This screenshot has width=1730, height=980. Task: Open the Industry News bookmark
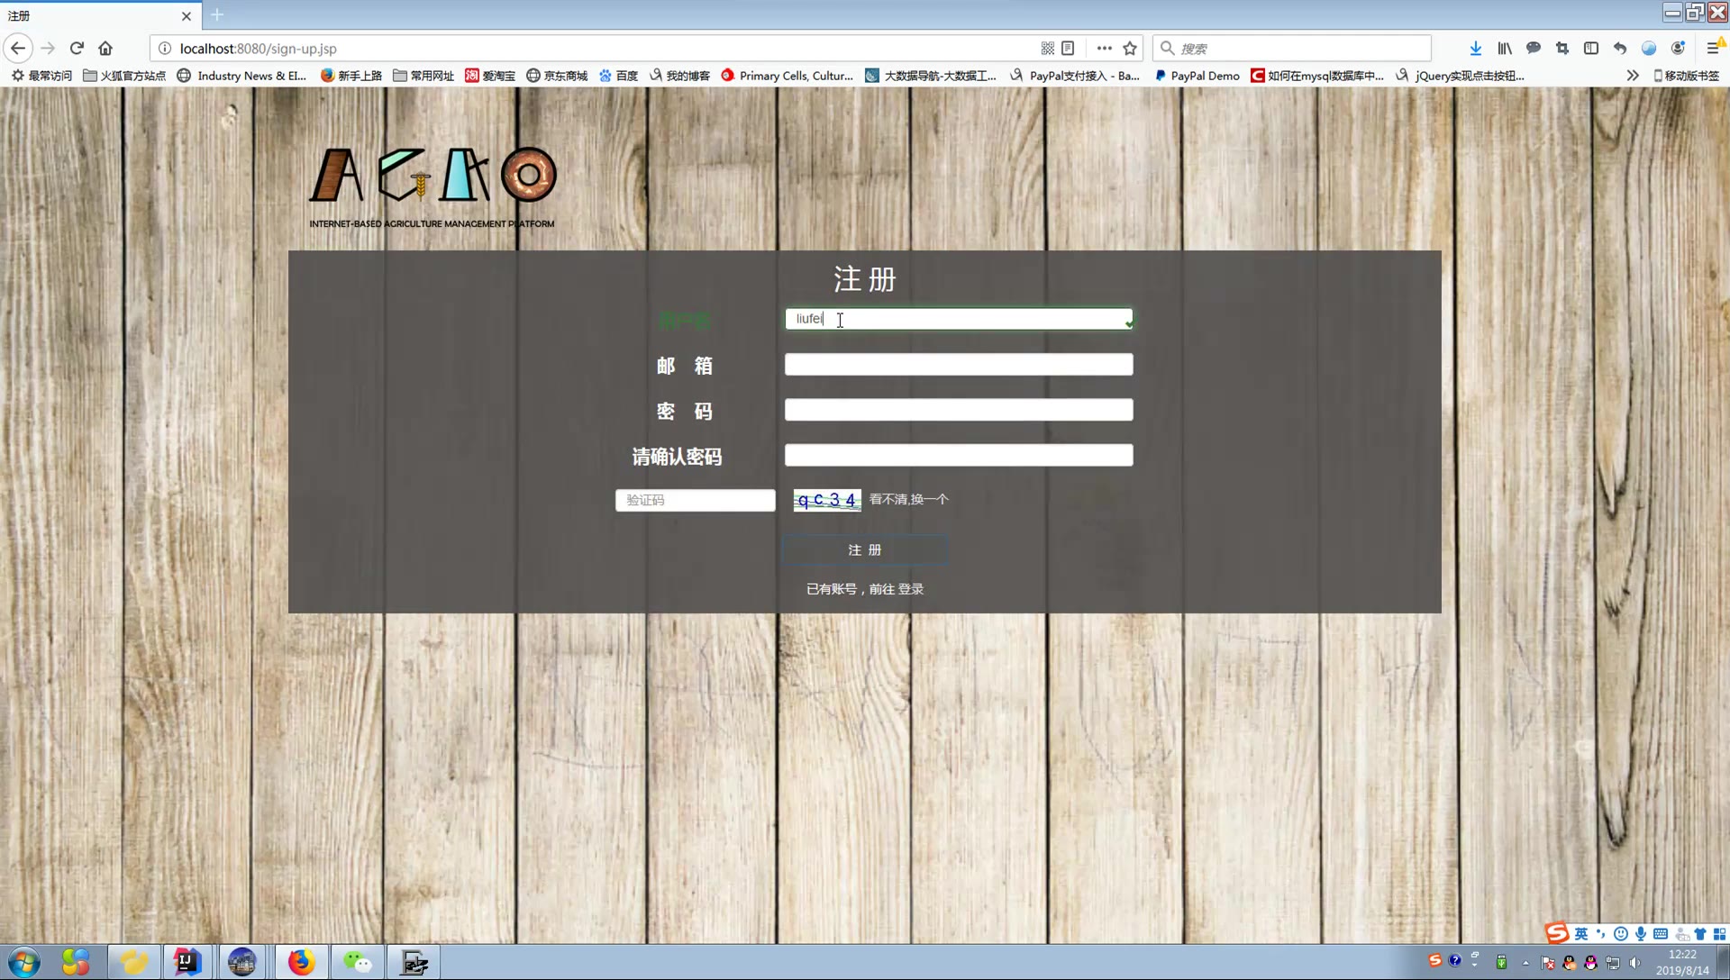pos(241,76)
